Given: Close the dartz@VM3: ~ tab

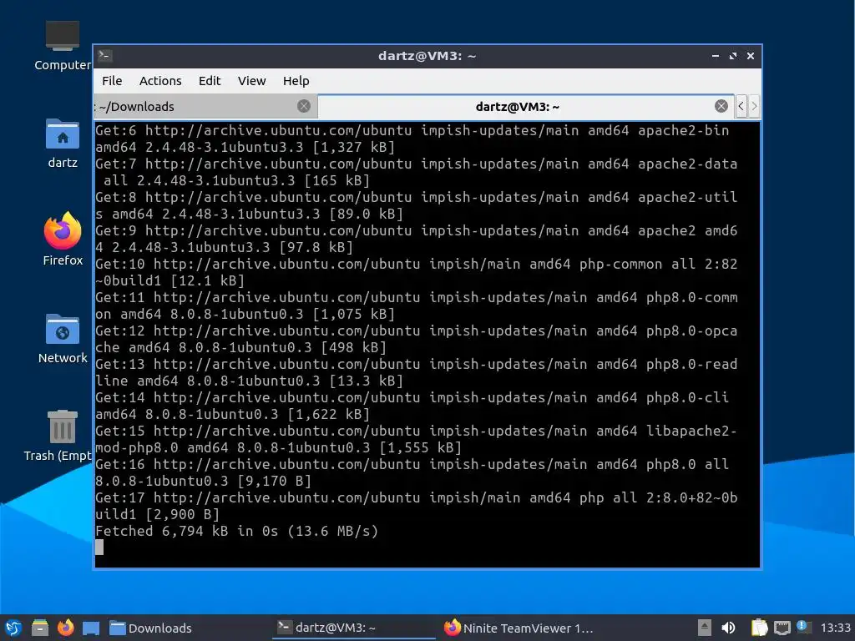Looking at the screenshot, I should point(721,106).
